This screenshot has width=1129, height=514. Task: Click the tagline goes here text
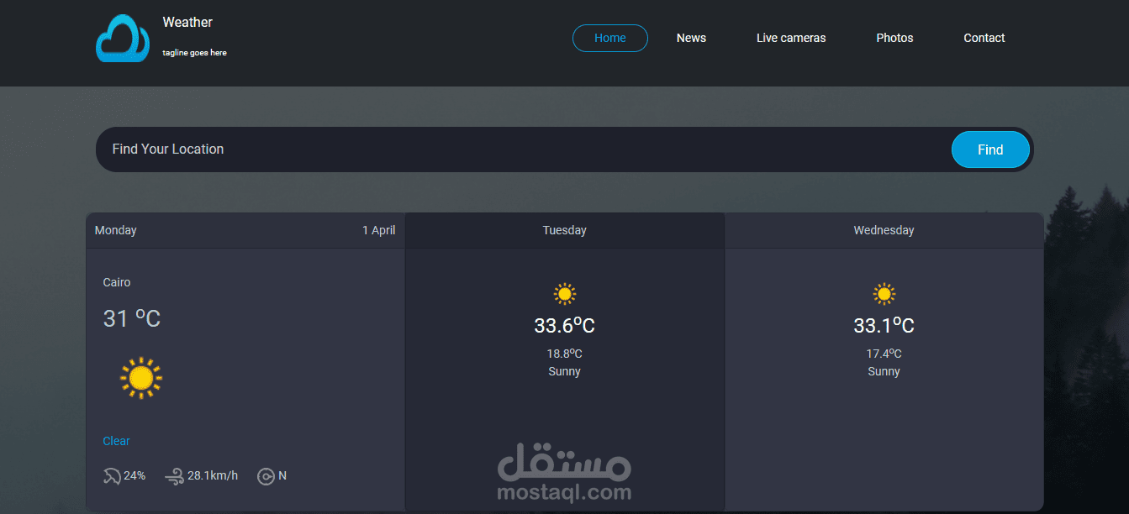pos(193,52)
